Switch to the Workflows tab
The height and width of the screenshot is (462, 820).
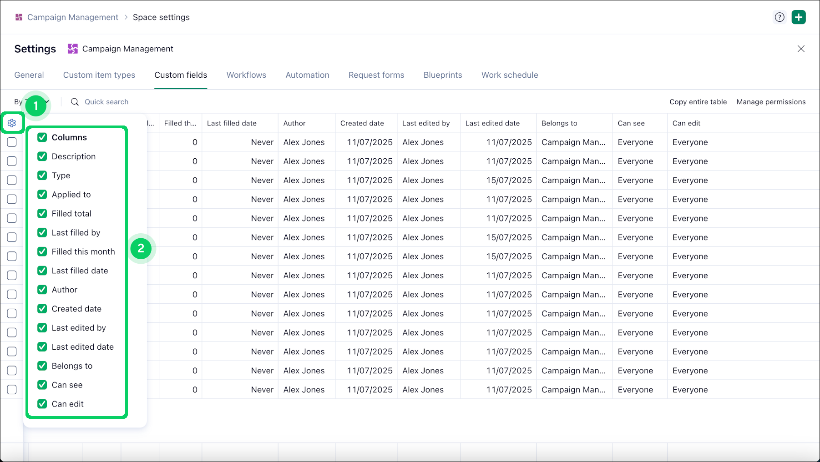point(246,75)
